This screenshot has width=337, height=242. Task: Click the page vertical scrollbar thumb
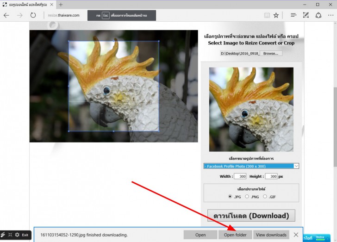coord(335,127)
